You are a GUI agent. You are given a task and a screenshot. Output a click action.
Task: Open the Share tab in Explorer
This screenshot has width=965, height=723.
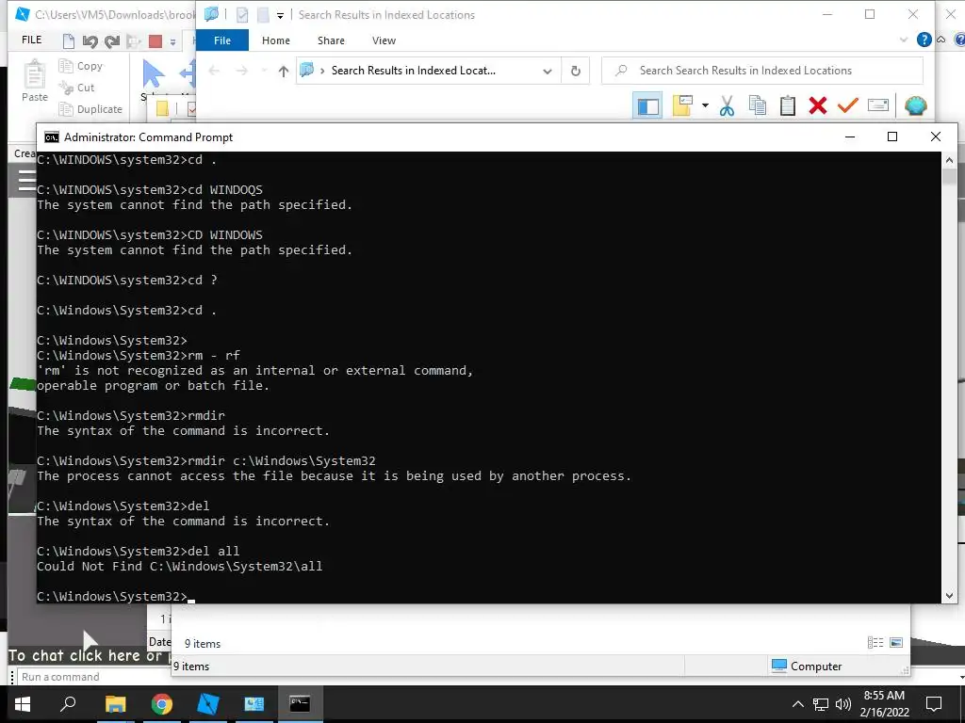[x=331, y=40]
